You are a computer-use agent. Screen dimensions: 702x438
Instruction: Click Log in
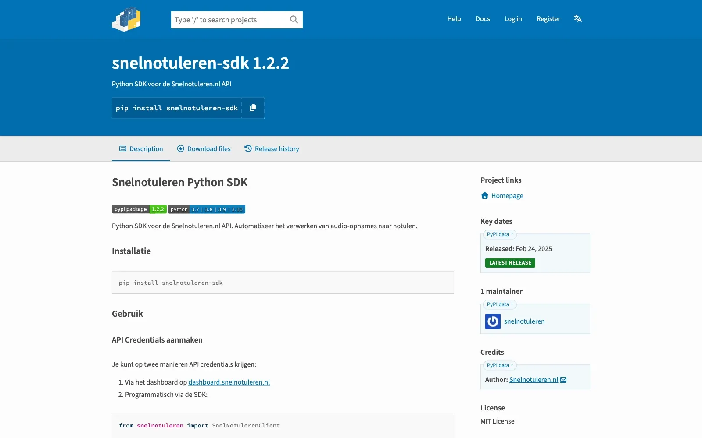pyautogui.click(x=513, y=19)
